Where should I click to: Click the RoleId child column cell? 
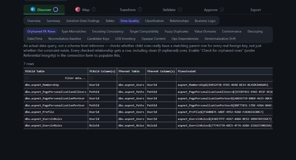click(102, 126)
